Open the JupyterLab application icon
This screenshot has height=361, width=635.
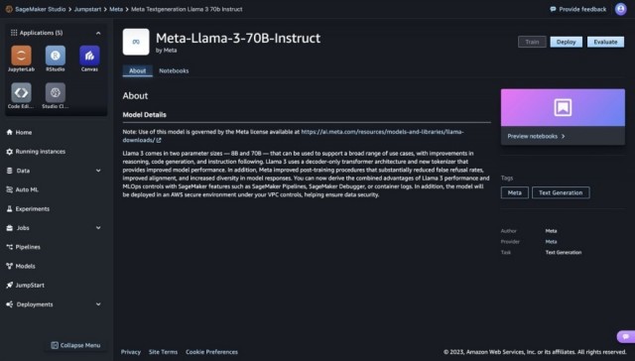tap(21, 56)
